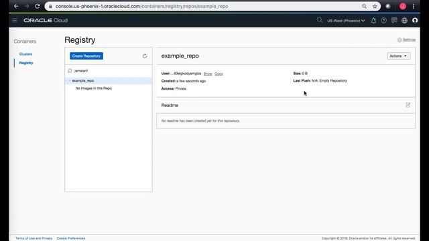The image size is (429, 241).
Task: Select the jamalarif tenancy row
Action: click(109, 71)
